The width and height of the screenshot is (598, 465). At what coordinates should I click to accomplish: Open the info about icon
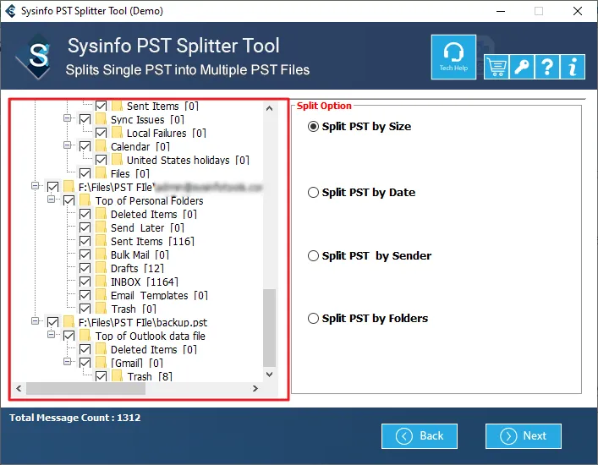[x=573, y=67]
